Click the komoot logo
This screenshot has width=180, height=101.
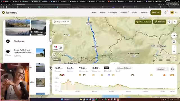(x=9, y=13)
